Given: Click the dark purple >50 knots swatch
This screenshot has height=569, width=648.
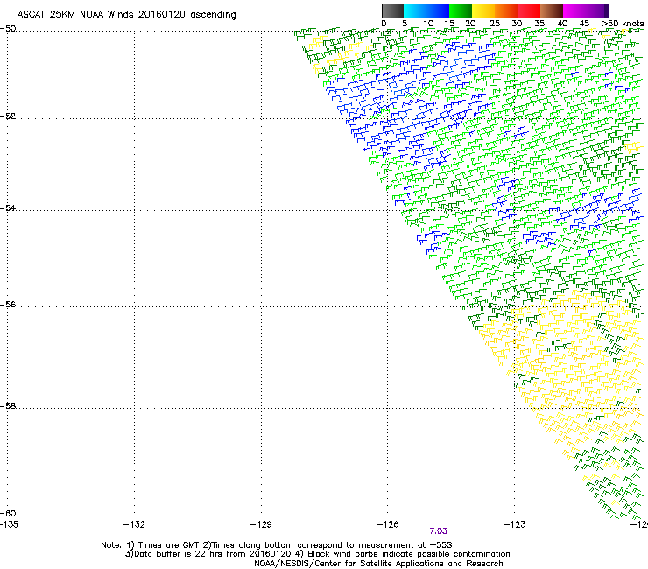Looking at the screenshot, I should coord(607,11).
